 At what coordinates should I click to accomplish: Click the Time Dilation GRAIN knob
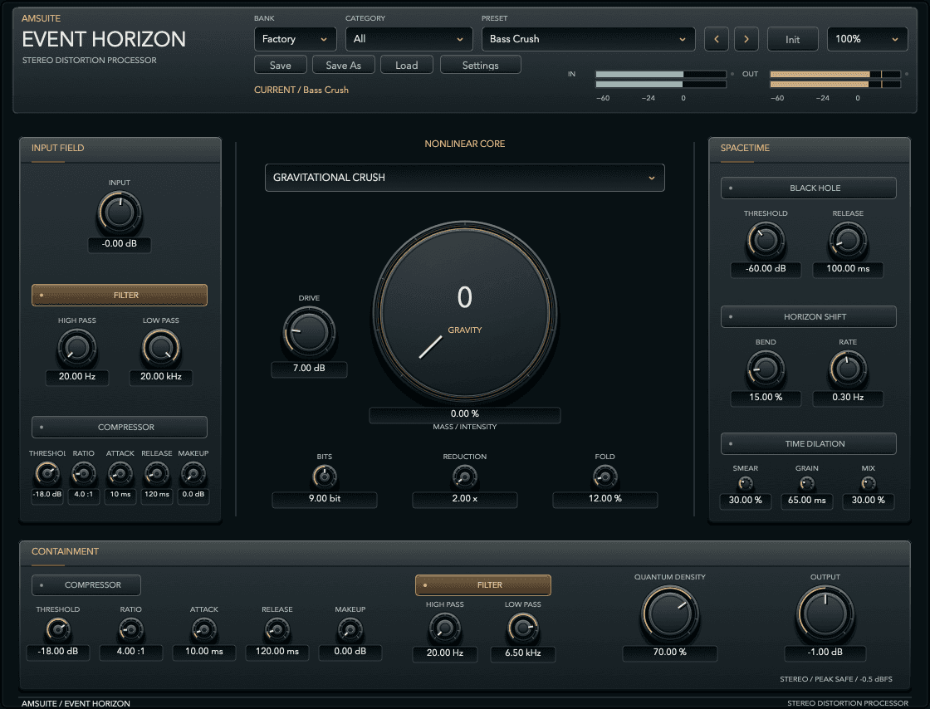tap(806, 484)
